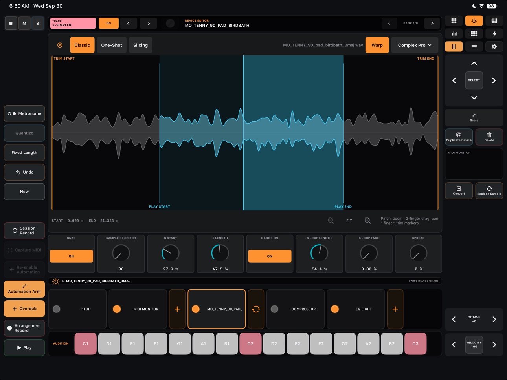Disable the EQ Eight power toggle
This screenshot has height=380, width=507.
pyautogui.click(x=335, y=309)
